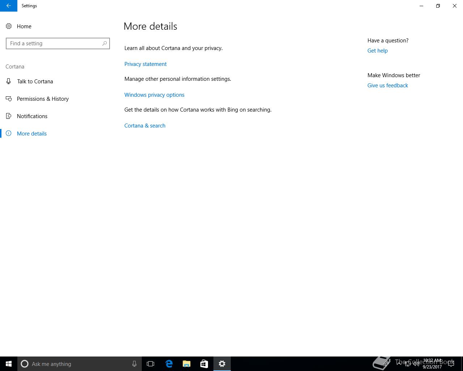Open Microsoft Store from taskbar
This screenshot has height=371, width=463.
(204, 364)
